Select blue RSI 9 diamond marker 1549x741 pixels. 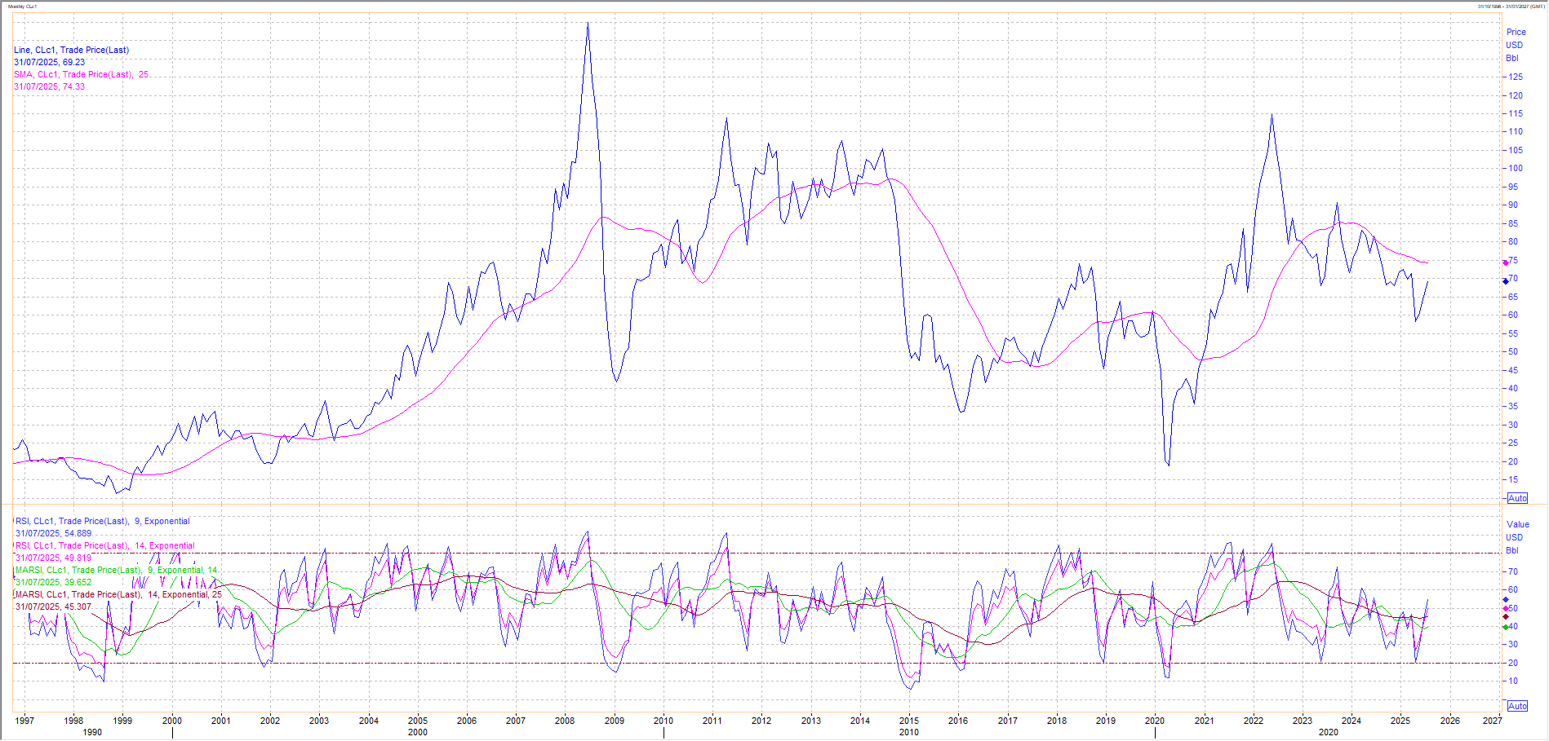[x=1506, y=600]
